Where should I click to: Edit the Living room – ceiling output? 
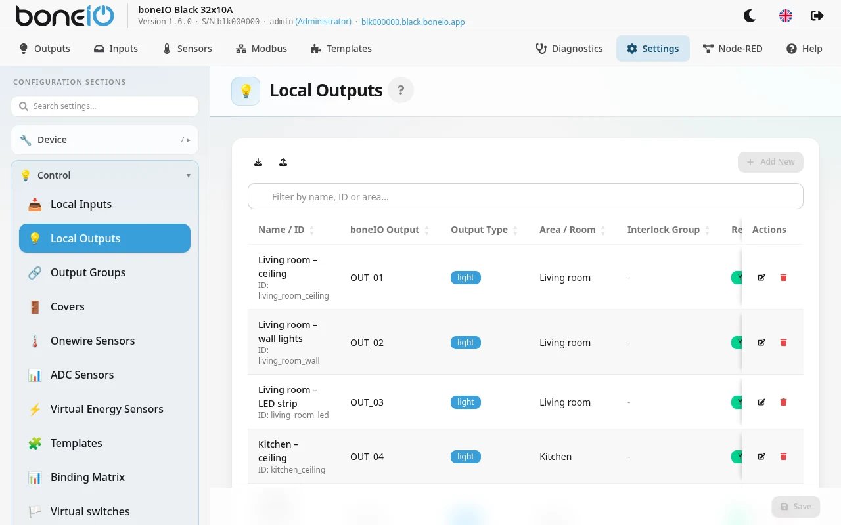(761, 277)
